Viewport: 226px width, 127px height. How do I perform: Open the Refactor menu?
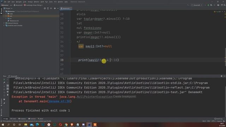pyautogui.click(x=36, y=2)
